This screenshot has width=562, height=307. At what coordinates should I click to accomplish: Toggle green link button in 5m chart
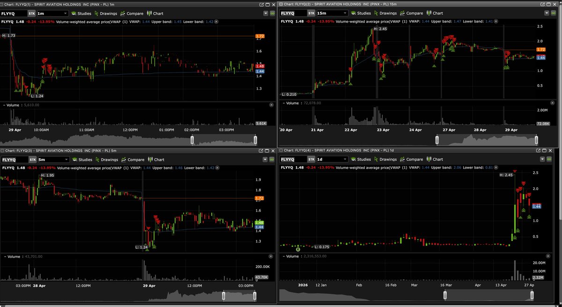(273, 160)
